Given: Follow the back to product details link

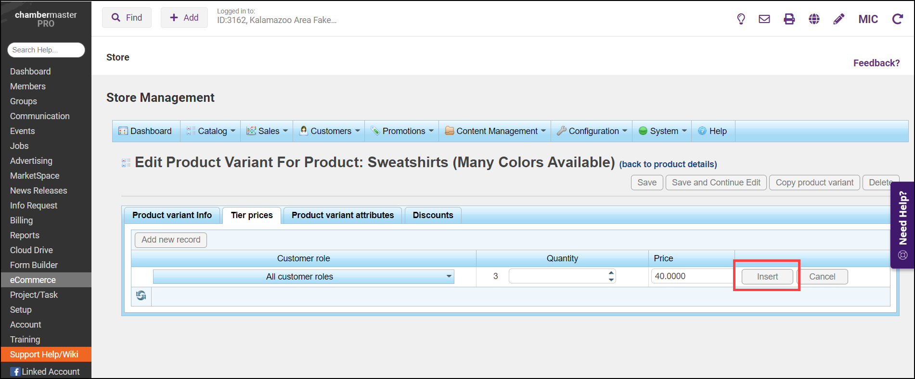Looking at the screenshot, I should pos(668,164).
